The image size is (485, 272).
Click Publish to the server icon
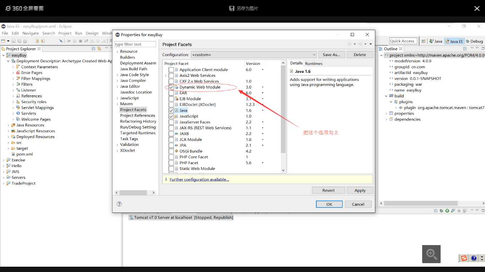pyautogui.click(x=465, y=211)
